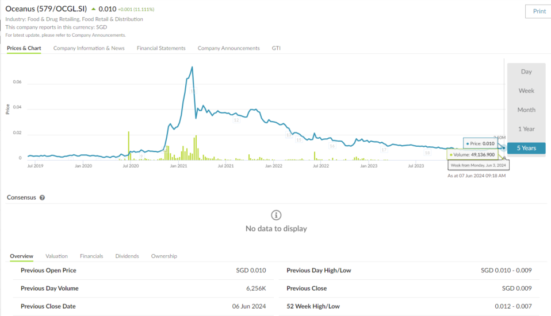Image resolution: width=551 pixels, height=316 pixels.
Task: Click chart event marker 12
Action: pyautogui.click(x=236, y=120)
